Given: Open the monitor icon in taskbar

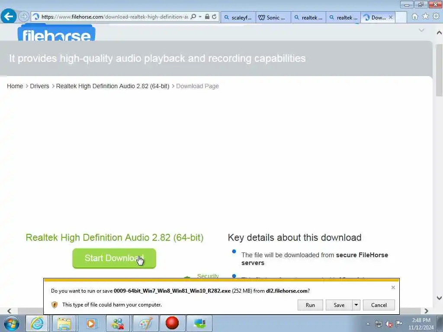Looking at the screenshot, I should 199,323.
